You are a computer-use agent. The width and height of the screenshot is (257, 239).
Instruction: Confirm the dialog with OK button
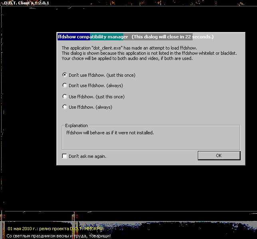219,155
